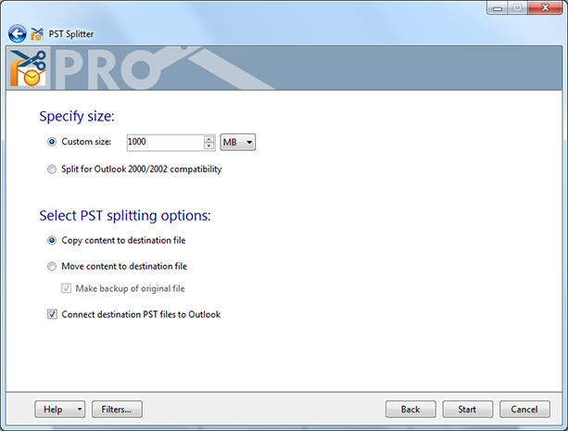Go to previous step with Back

click(x=410, y=410)
